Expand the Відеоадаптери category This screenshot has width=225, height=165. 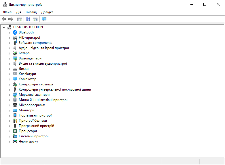pos(9,58)
